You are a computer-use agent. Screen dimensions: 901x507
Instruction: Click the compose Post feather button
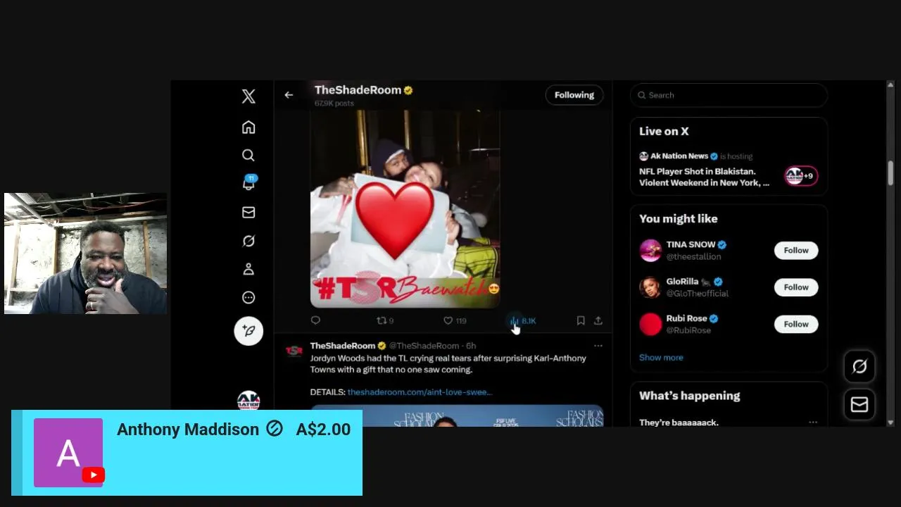click(248, 331)
